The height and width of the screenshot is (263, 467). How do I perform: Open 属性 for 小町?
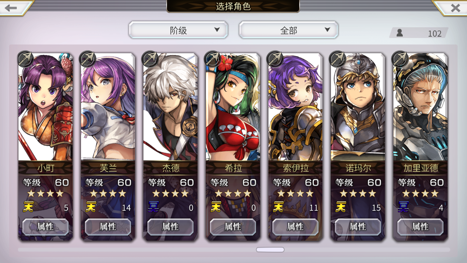(45, 227)
